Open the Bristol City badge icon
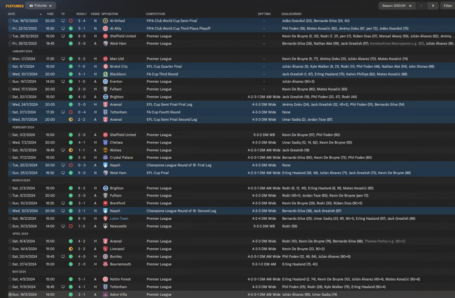The image size is (455, 298). click(106, 67)
